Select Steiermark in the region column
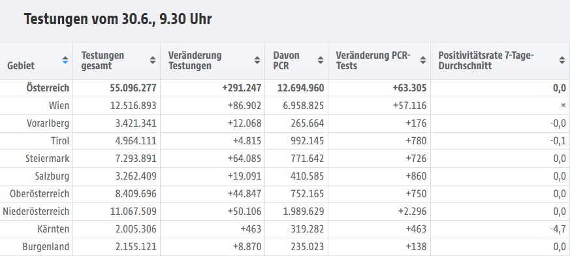Image resolution: width=570 pixels, height=256 pixels. [x=47, y=159]
